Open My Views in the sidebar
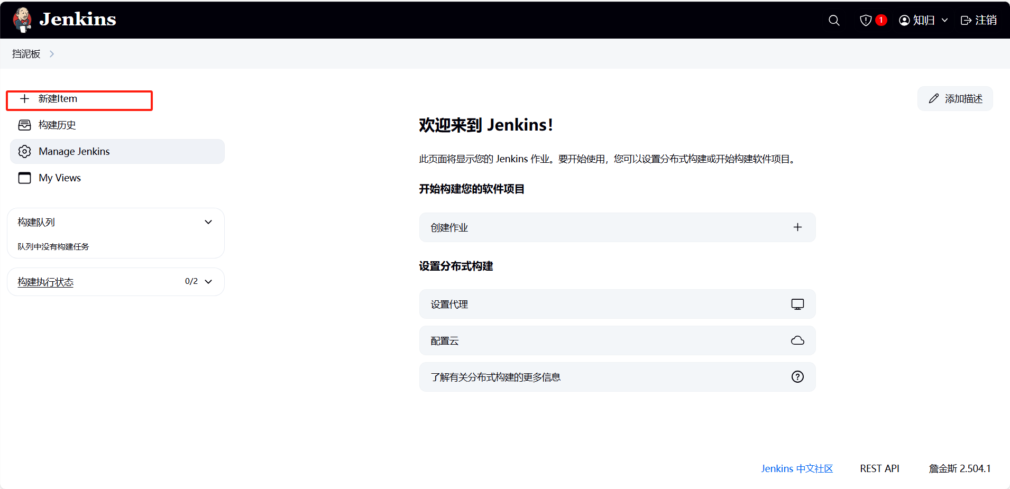 tap(117, 178)
